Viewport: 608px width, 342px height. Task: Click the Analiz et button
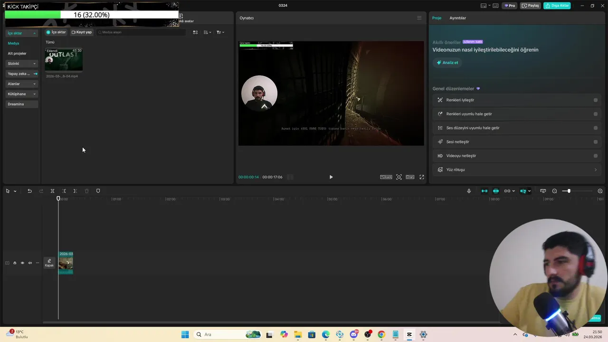(447, 63)
